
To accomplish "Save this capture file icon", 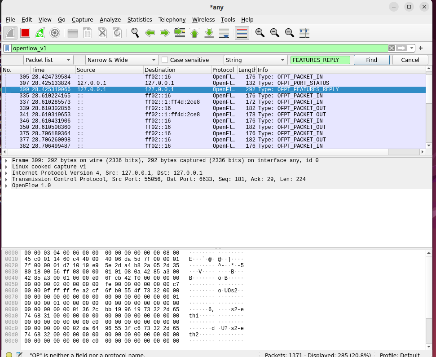I will 88,33.
